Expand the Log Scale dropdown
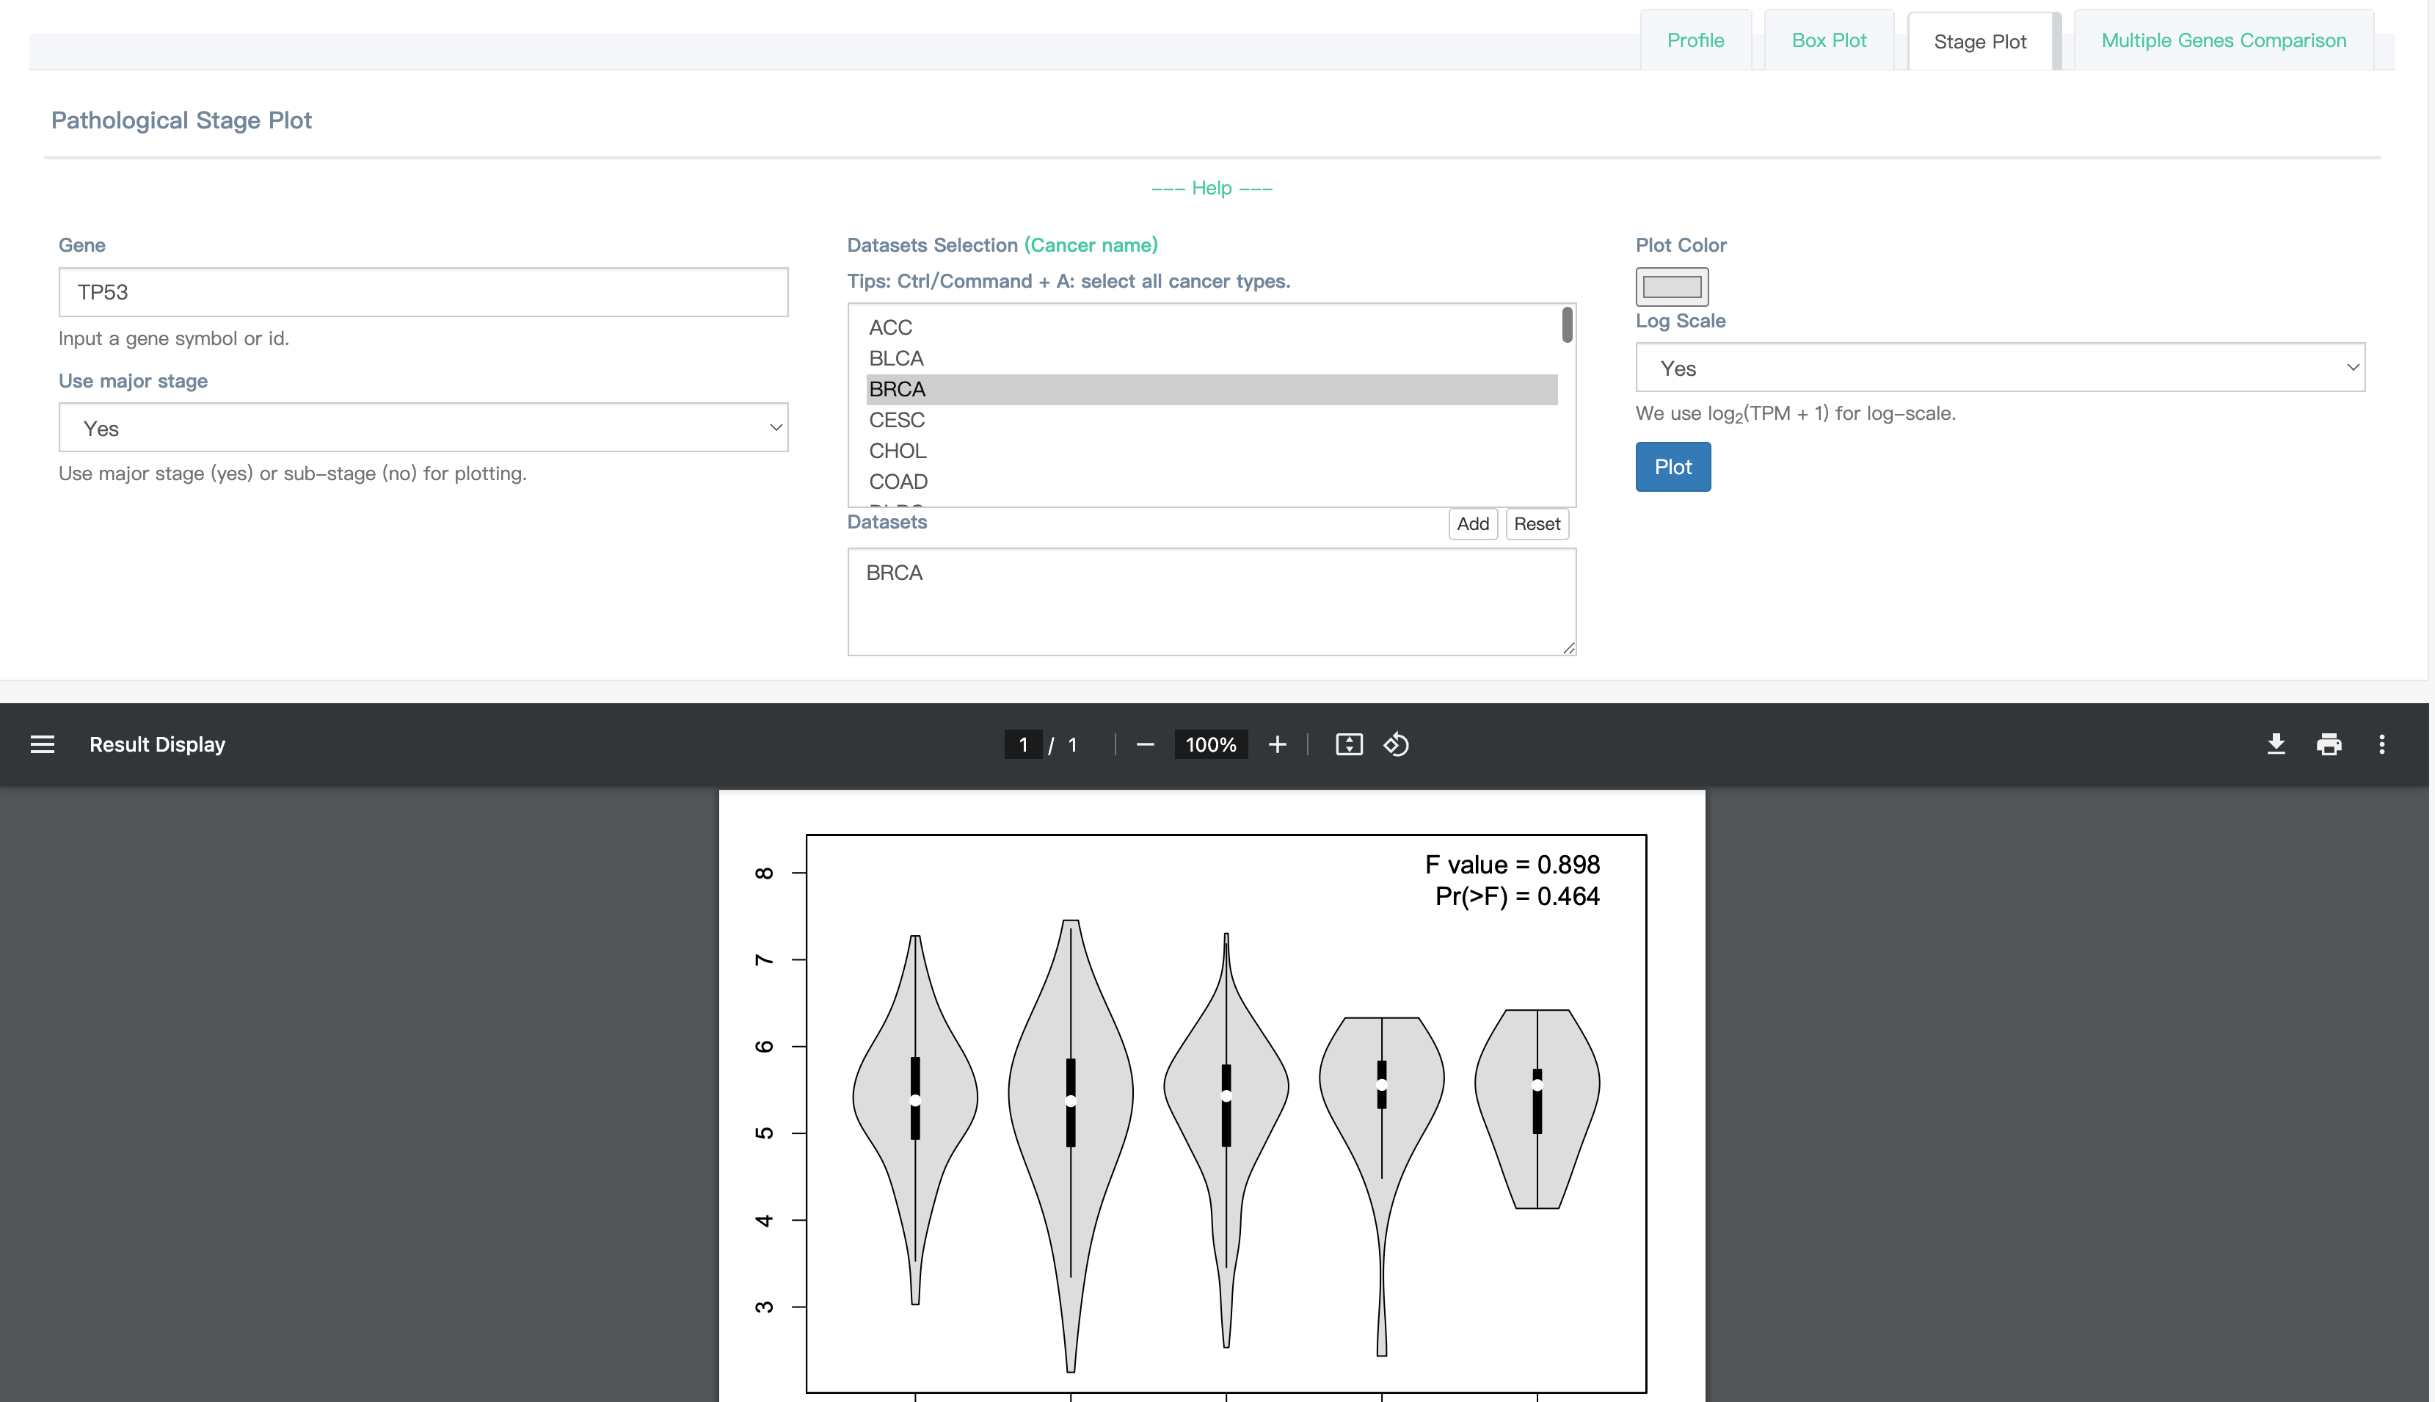This screenshot has height=1402, width=2435. (2000, 368)
